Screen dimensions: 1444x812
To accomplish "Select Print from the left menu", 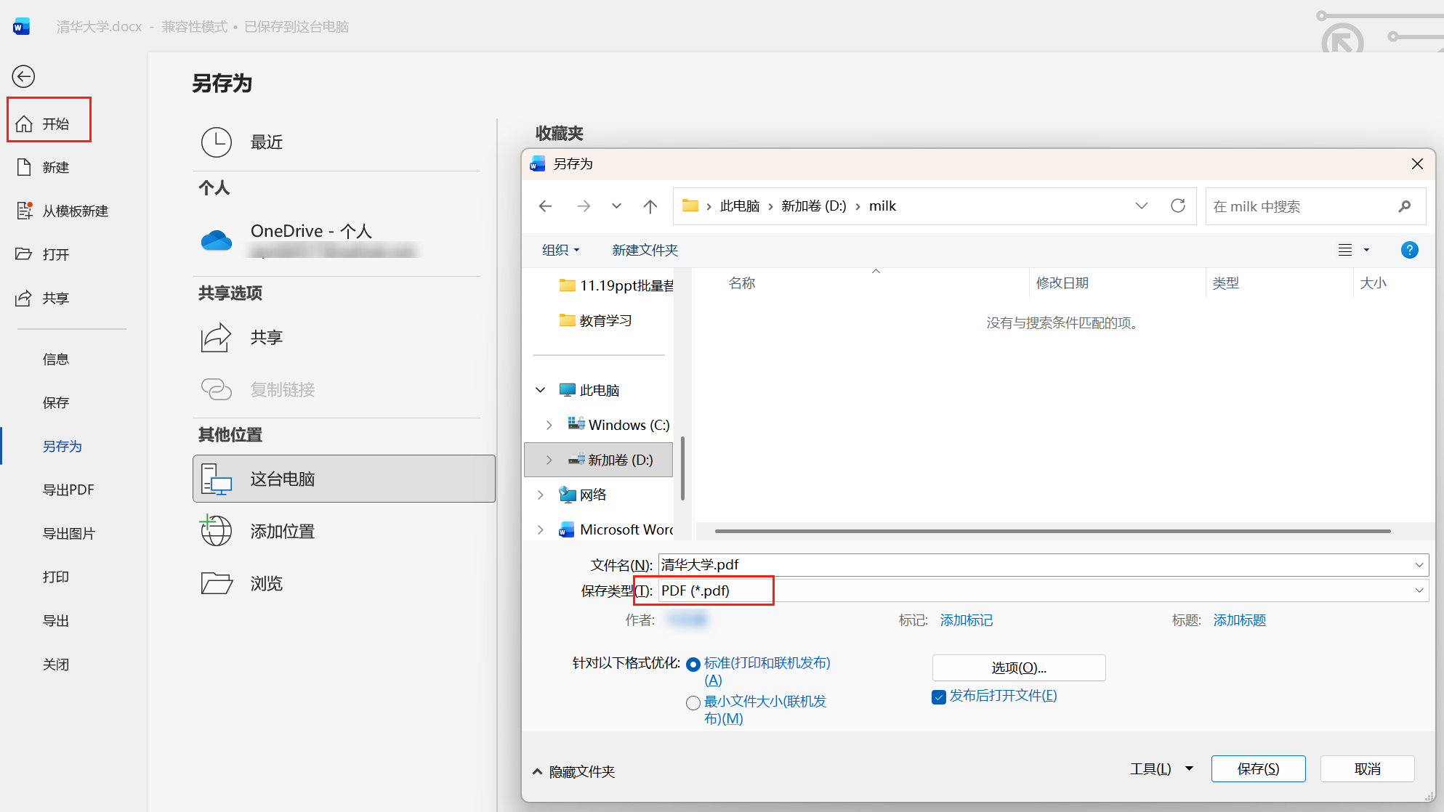I will click(55, 577).
